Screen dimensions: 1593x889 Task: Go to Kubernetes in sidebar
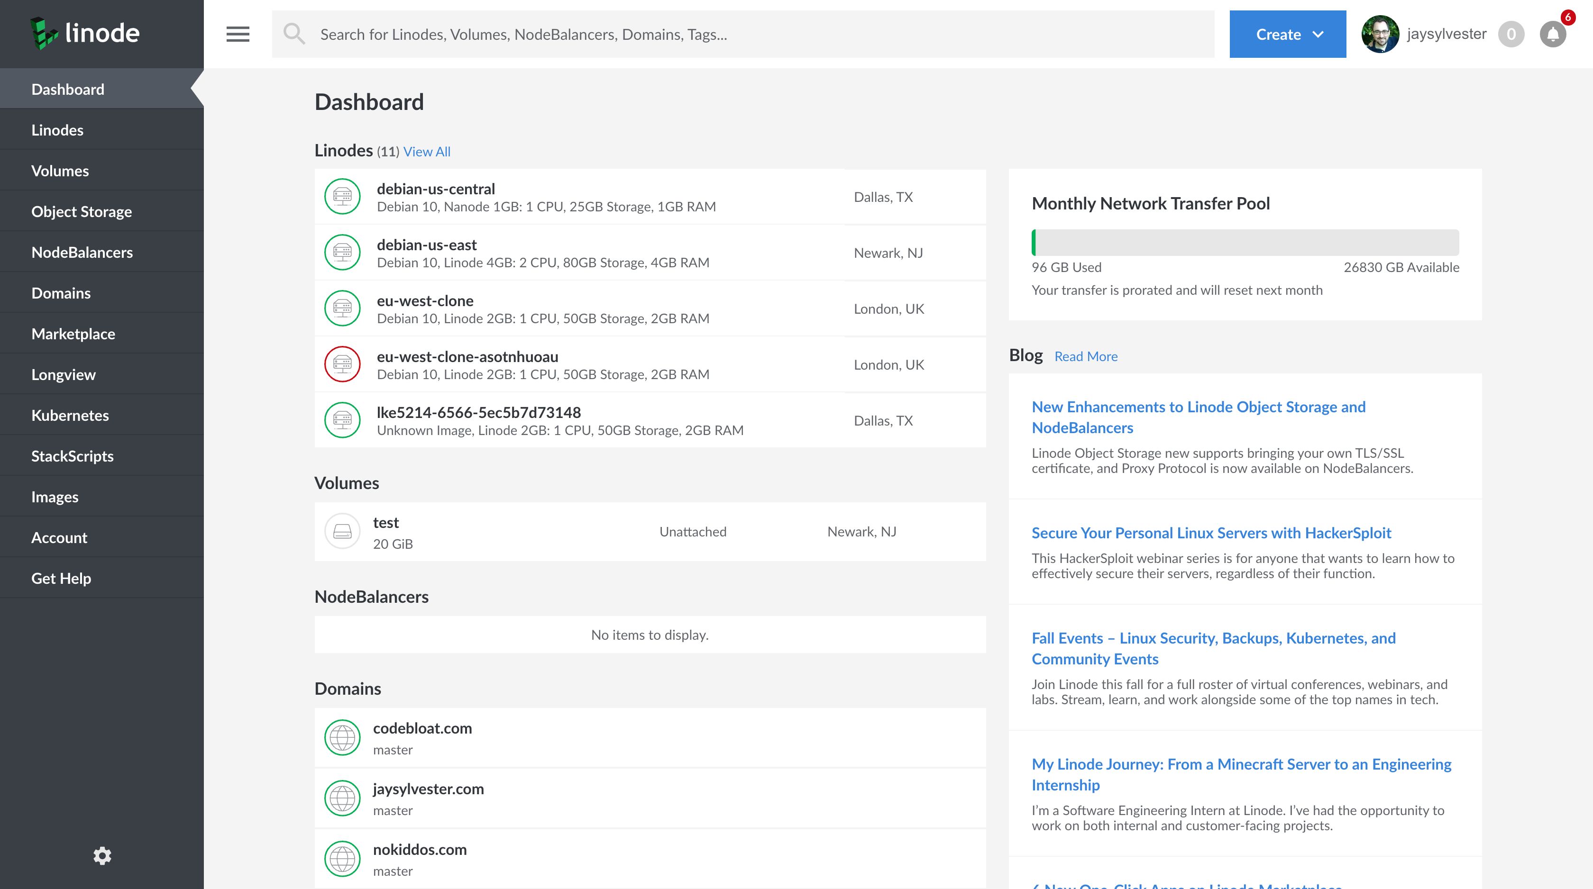(x=70, y=416)
